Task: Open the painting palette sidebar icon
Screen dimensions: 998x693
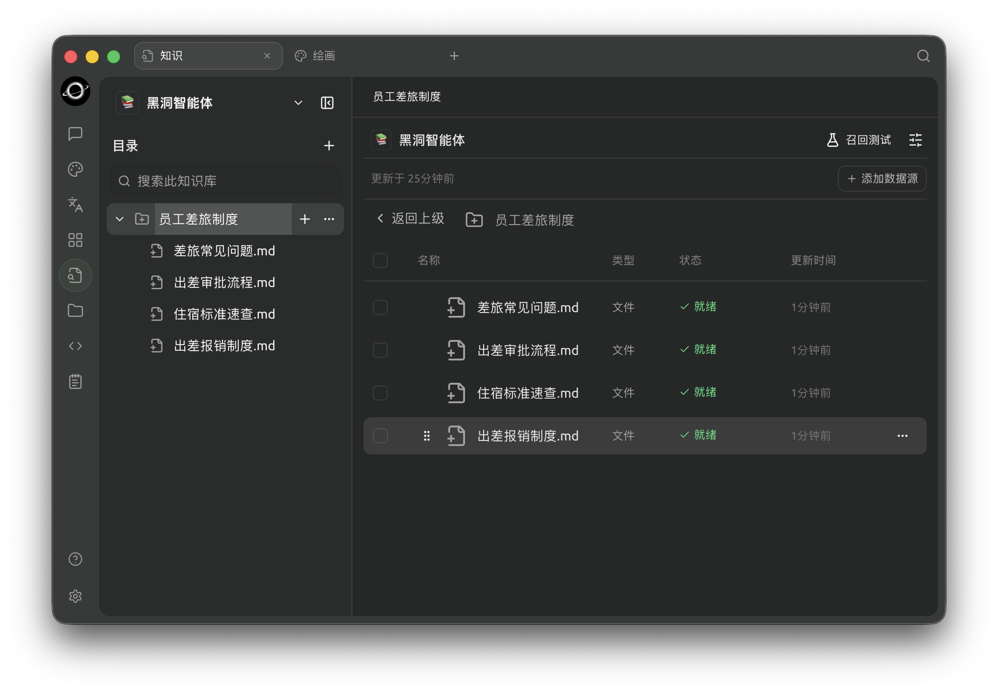Action: 75,169
